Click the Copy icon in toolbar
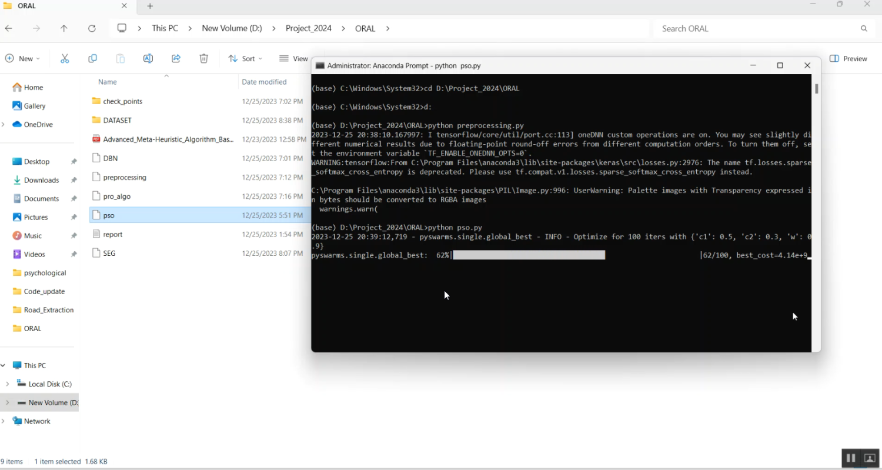882x470 pixels. (92, 59)
